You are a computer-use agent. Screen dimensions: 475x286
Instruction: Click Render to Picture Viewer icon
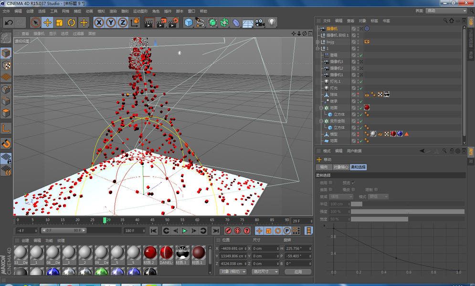pos(161,23)
